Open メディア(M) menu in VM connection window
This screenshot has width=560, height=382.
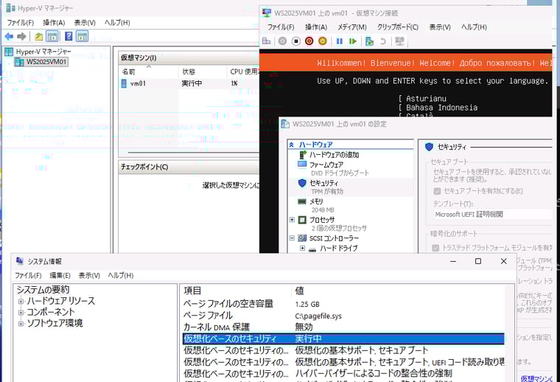tap(352, 27)
